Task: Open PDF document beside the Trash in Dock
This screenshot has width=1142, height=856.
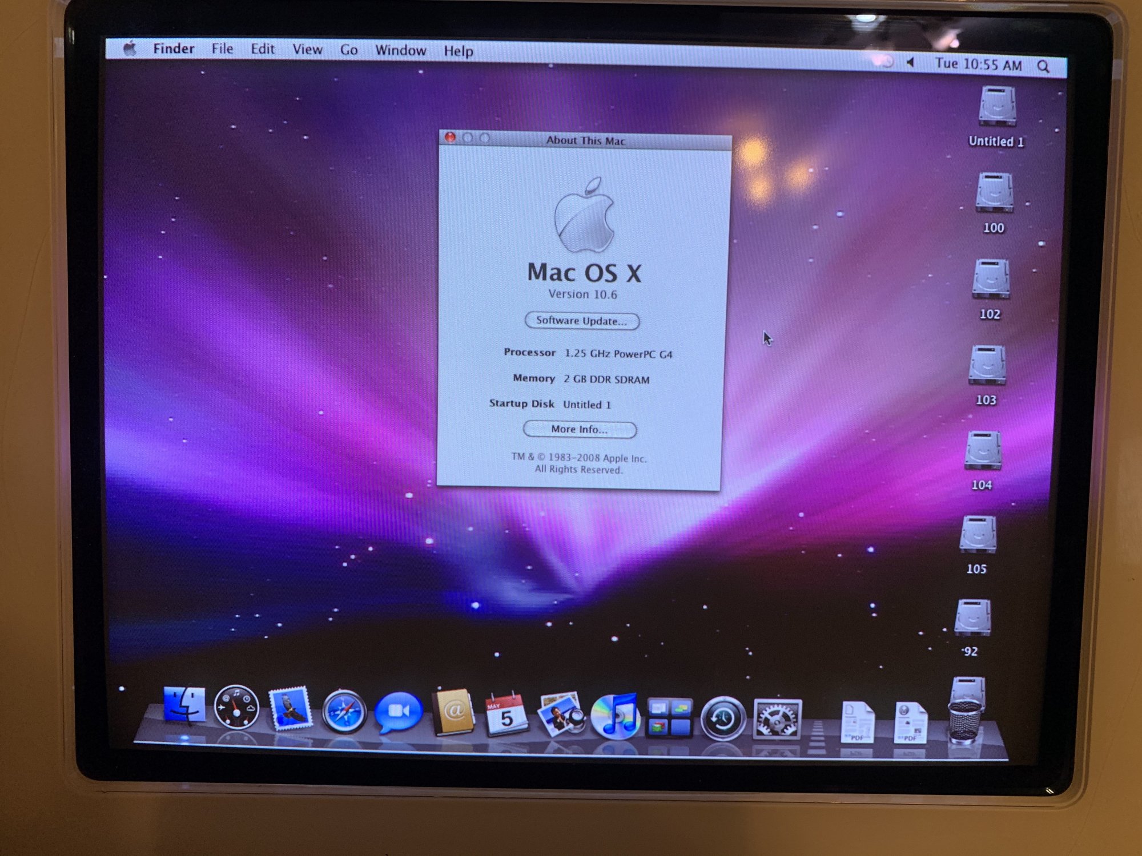Action: (910, 724)
